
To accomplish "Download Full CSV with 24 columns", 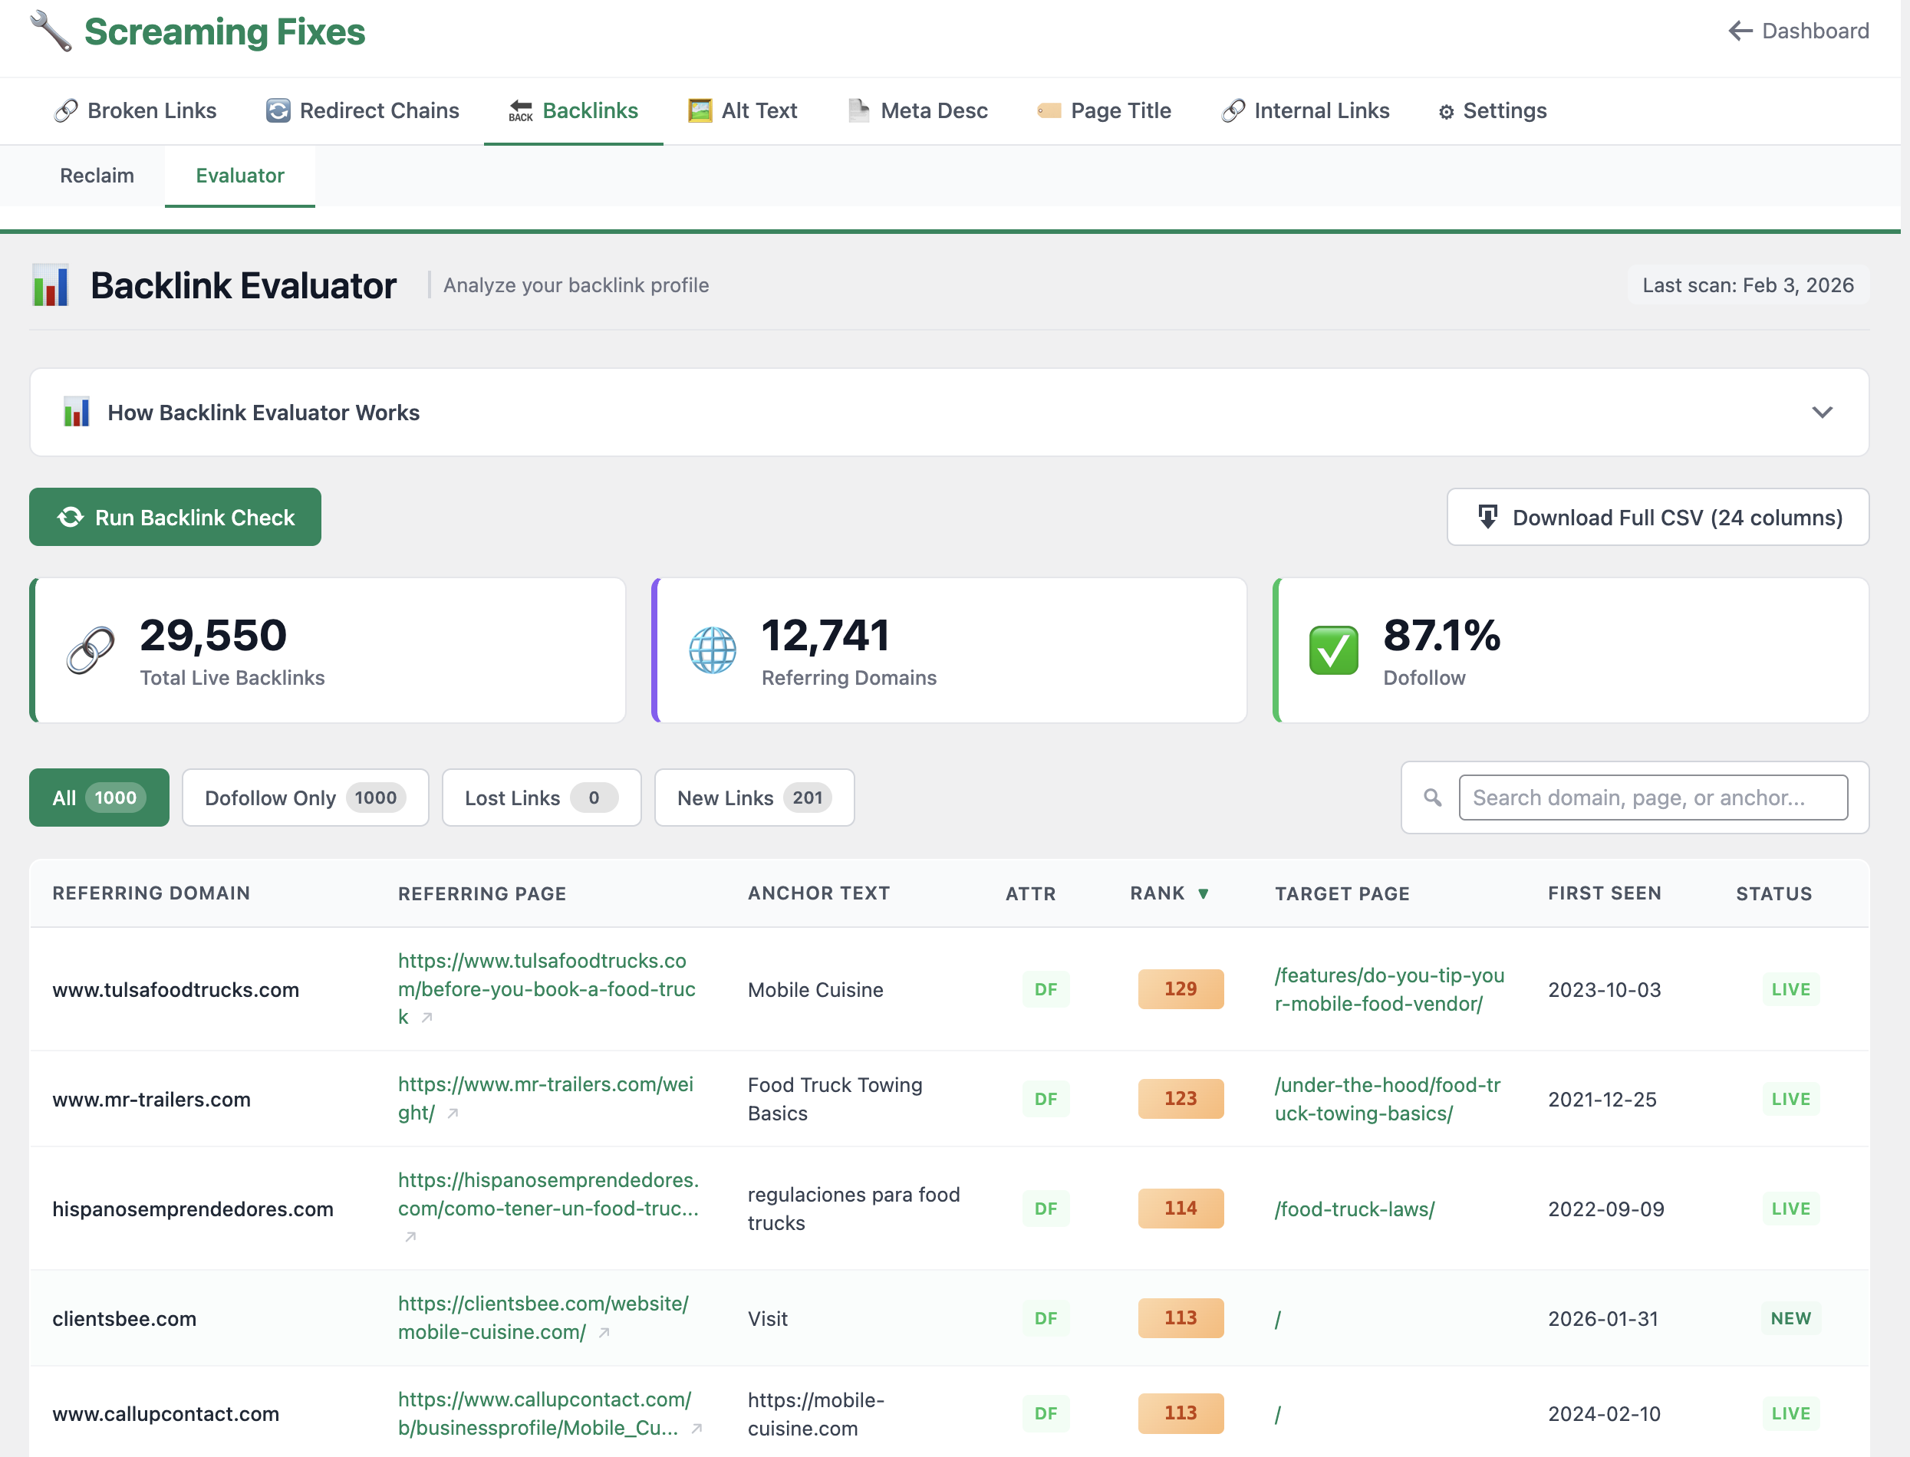I will point(1658,517).
